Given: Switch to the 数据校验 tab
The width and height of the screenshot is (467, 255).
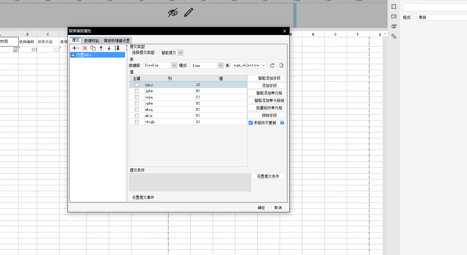Looking at the screenshot, I should point(91,41).
